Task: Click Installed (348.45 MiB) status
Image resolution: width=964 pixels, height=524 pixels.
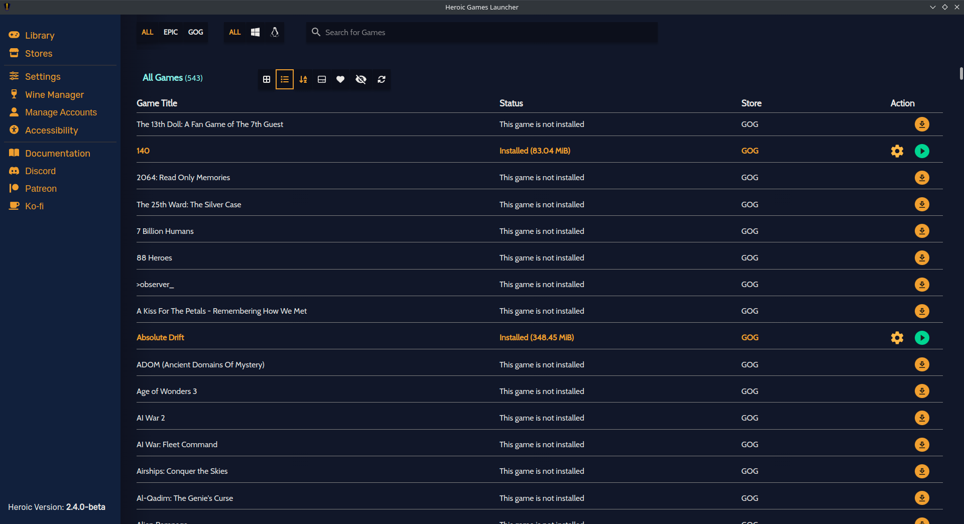Action: click(x=537, y=337)
